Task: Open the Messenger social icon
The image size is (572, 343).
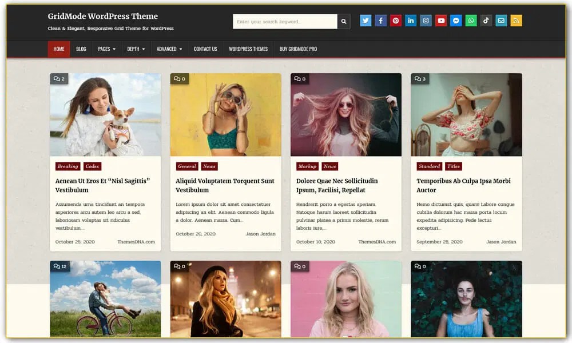Action: click(455, 20)
